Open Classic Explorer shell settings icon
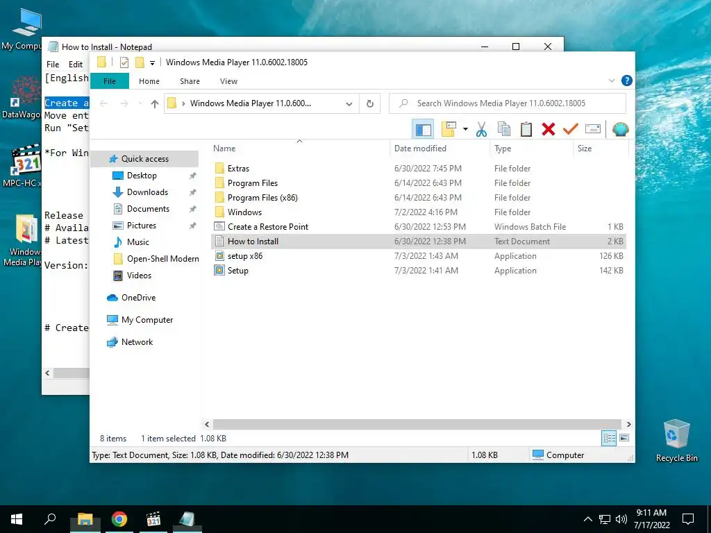Image resolution: width=711 pixels, height=533 pixels. tap(620, 129)
